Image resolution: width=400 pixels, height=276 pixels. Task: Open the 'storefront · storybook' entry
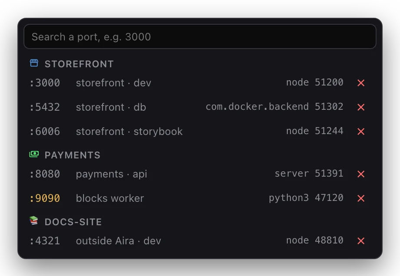[x=129, y=131]
